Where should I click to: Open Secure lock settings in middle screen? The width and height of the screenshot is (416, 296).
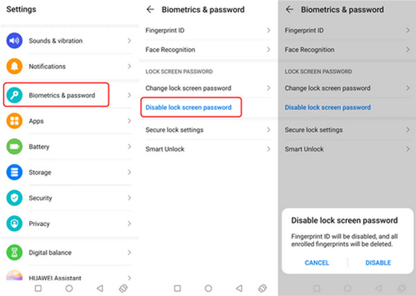(208, 130)
